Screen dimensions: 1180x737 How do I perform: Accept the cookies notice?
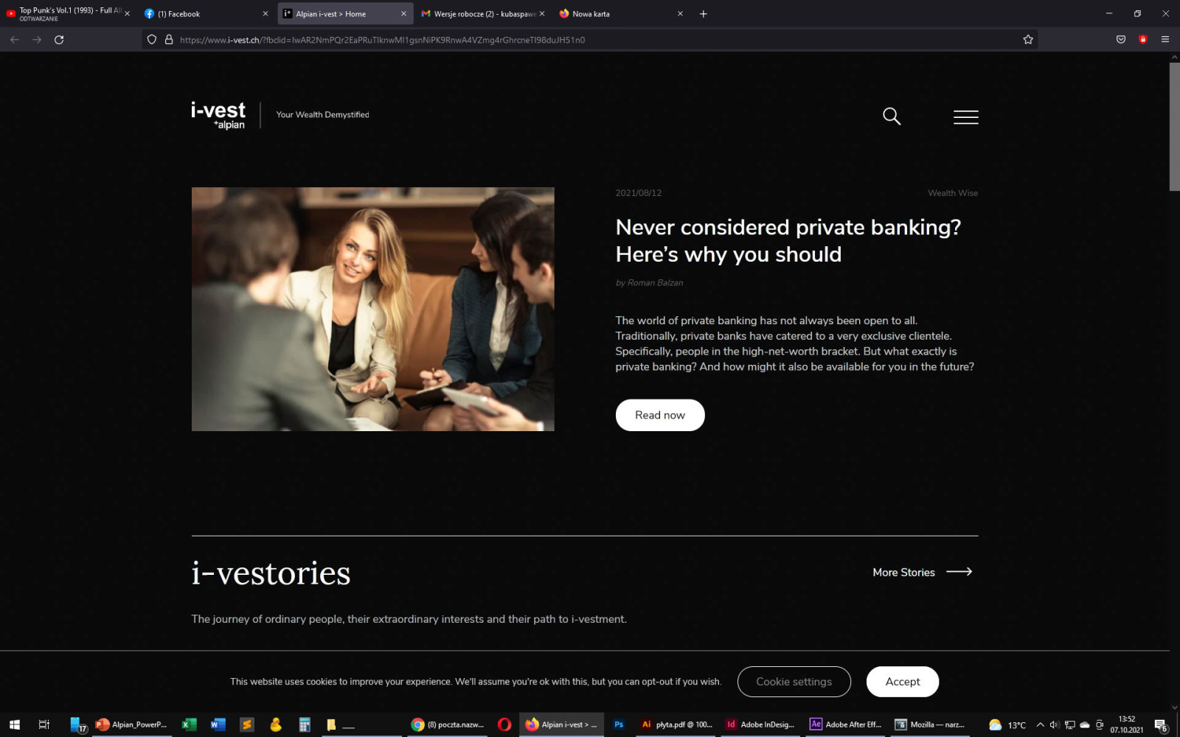[x=903, y=682]
